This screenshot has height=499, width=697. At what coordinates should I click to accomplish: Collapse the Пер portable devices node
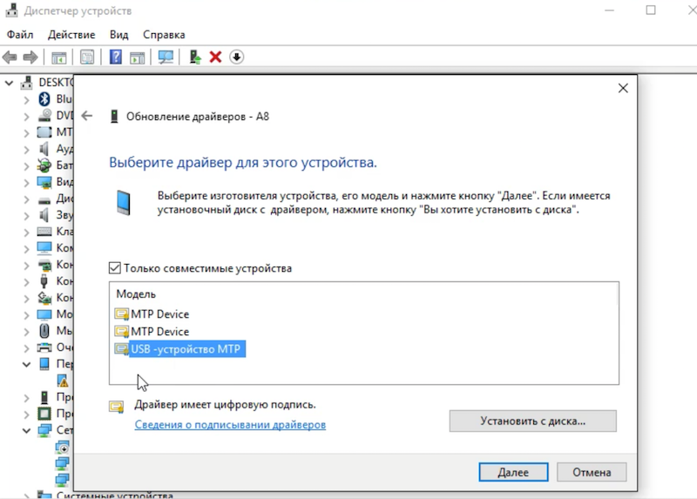tap(27, 364)
